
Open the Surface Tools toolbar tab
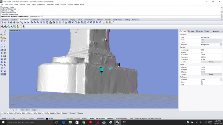click(x=24, y=19)
